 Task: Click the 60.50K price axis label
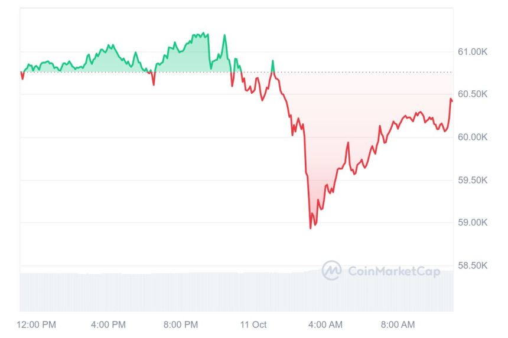coord(473,94)
